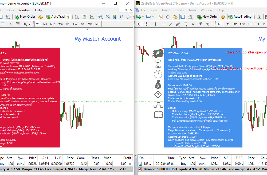
Task: Select Vertical Line tool in Client window
Action: coord(155,24)
